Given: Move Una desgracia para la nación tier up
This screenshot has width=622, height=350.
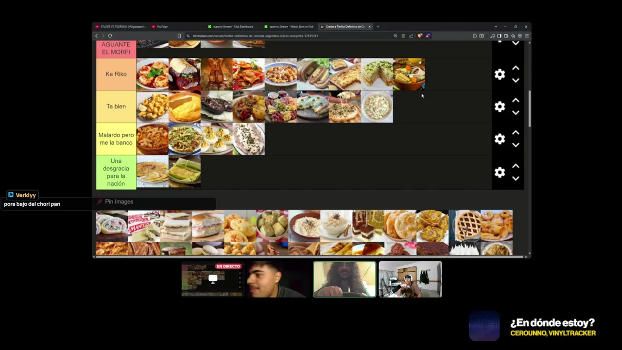Looking at the screenshot, I should click(x=516, y=166).
